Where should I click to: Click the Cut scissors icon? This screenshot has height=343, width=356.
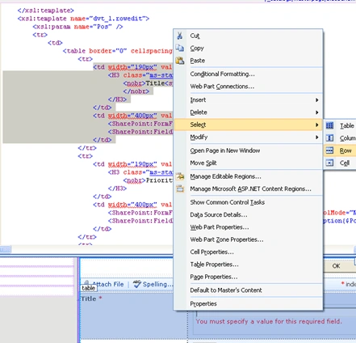click(180, 36)
